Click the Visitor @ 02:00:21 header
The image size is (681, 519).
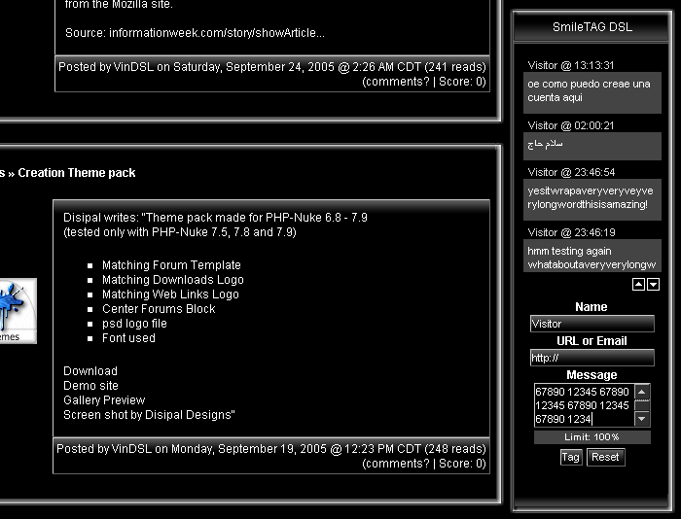pyautogui.click(x=571, y=125)
